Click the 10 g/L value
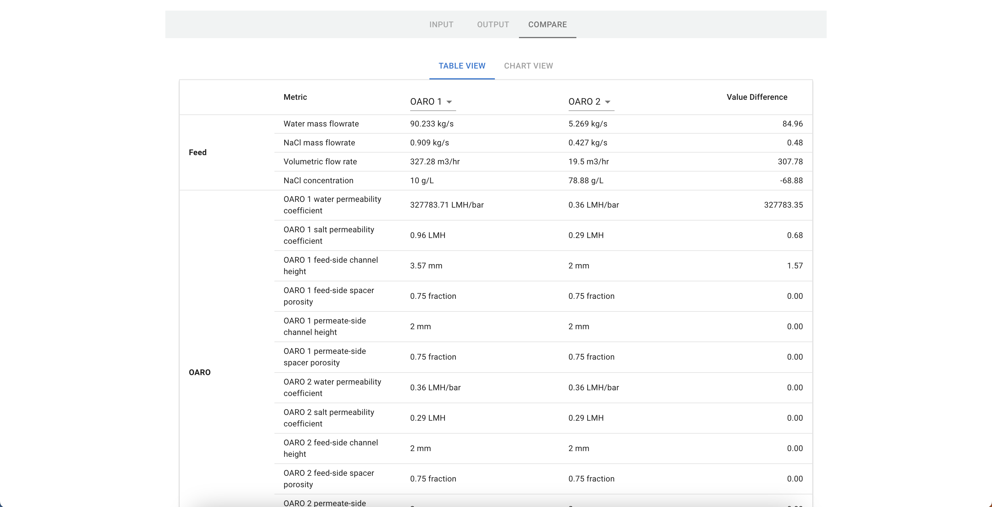This screenshot has height=507, width=992. click(422, 180)
